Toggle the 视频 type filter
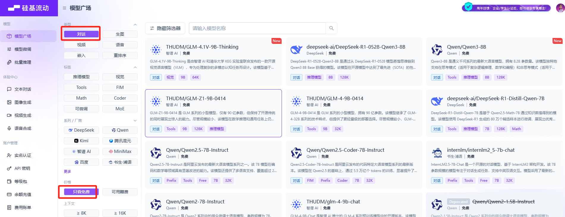This screenshot has width=565, height=217. (81, 45)
